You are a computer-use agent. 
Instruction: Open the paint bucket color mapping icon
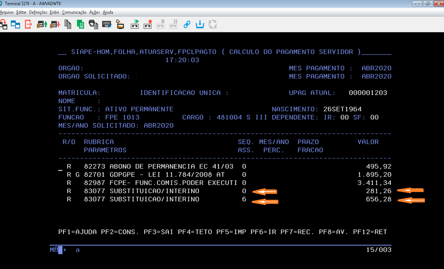(120, 24)
